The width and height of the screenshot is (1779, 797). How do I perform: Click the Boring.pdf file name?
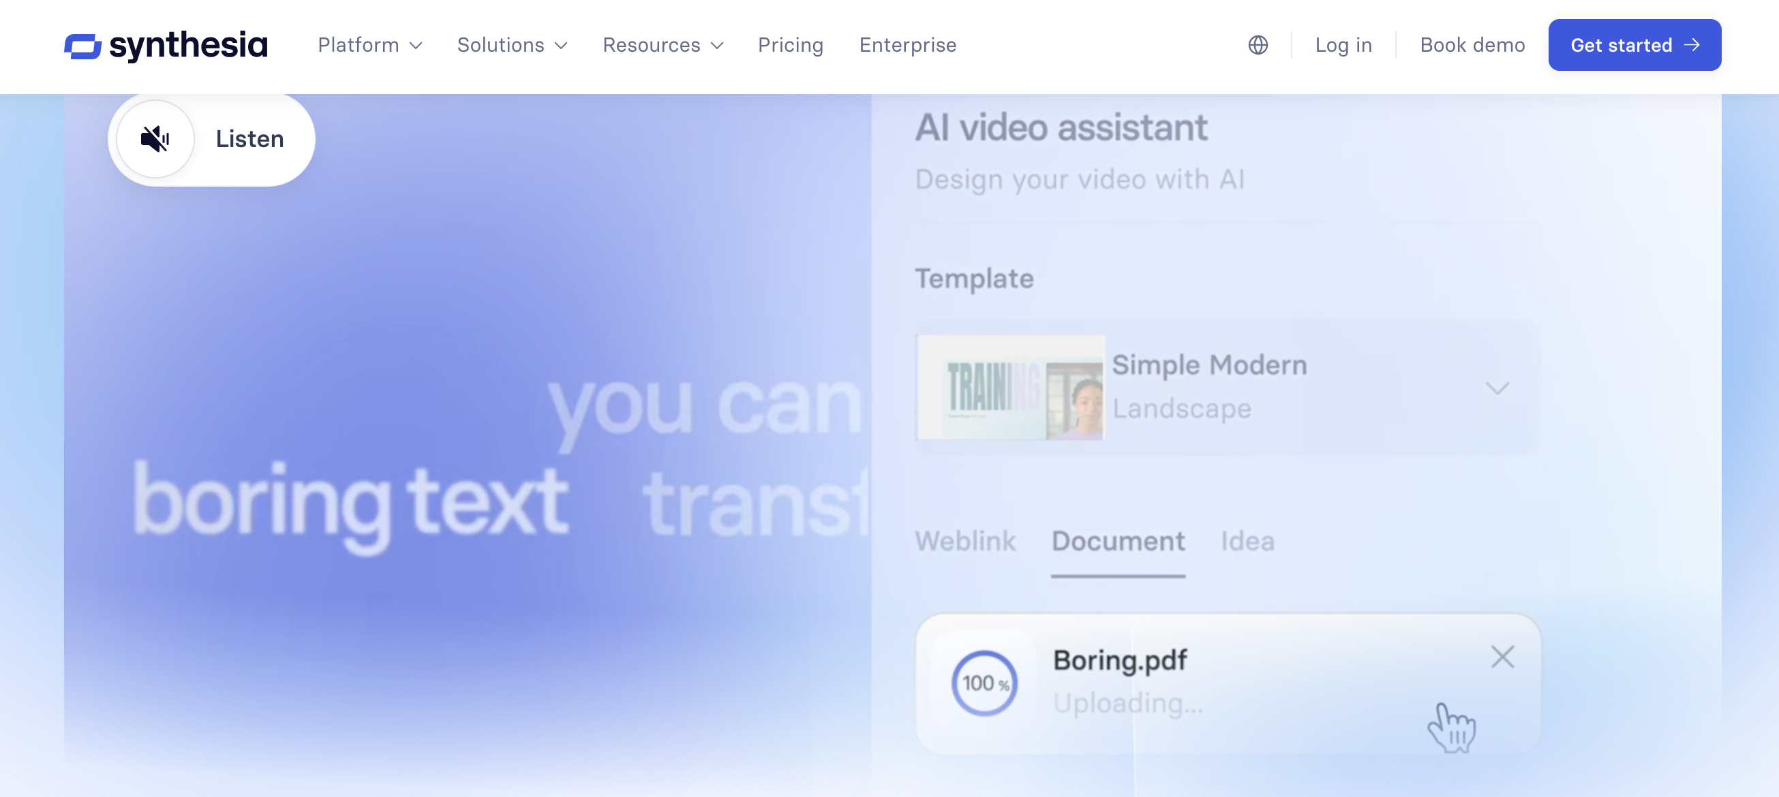click(x=1119, y=660)
